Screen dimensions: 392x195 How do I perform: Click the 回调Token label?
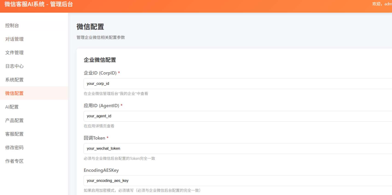(x=96, y=138)
